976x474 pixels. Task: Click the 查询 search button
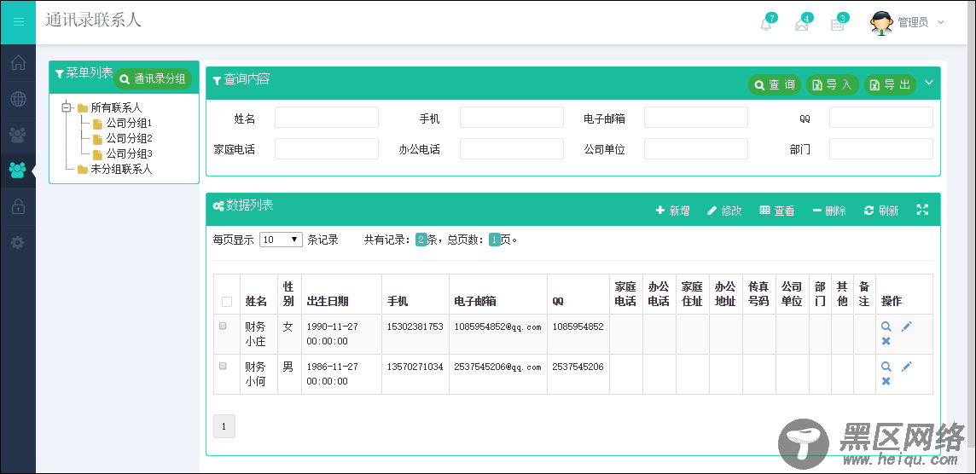tap(775, 84)
